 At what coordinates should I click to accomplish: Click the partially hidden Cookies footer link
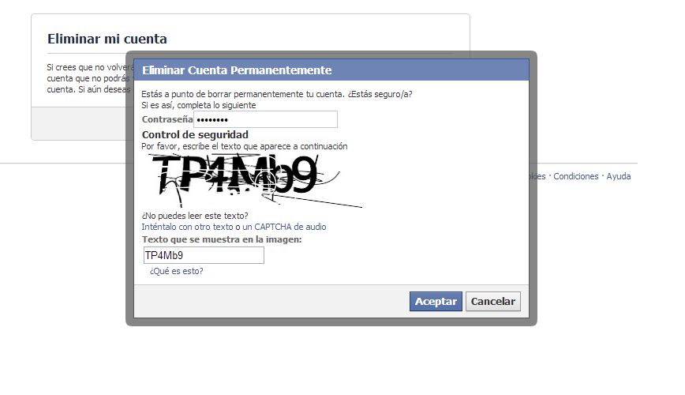point(537,176)
